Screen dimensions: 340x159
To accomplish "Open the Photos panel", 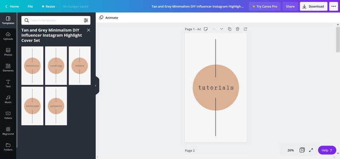I will coord(8,52).
